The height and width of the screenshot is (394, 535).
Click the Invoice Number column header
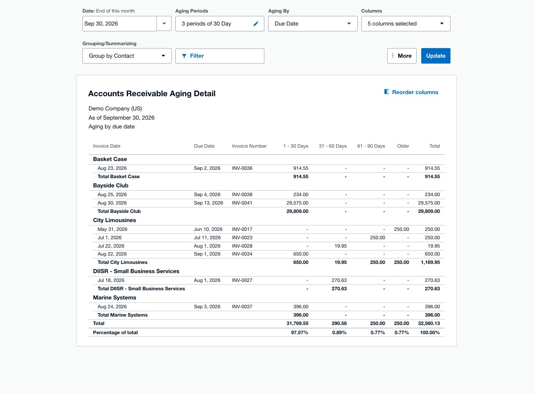[249, 146]
